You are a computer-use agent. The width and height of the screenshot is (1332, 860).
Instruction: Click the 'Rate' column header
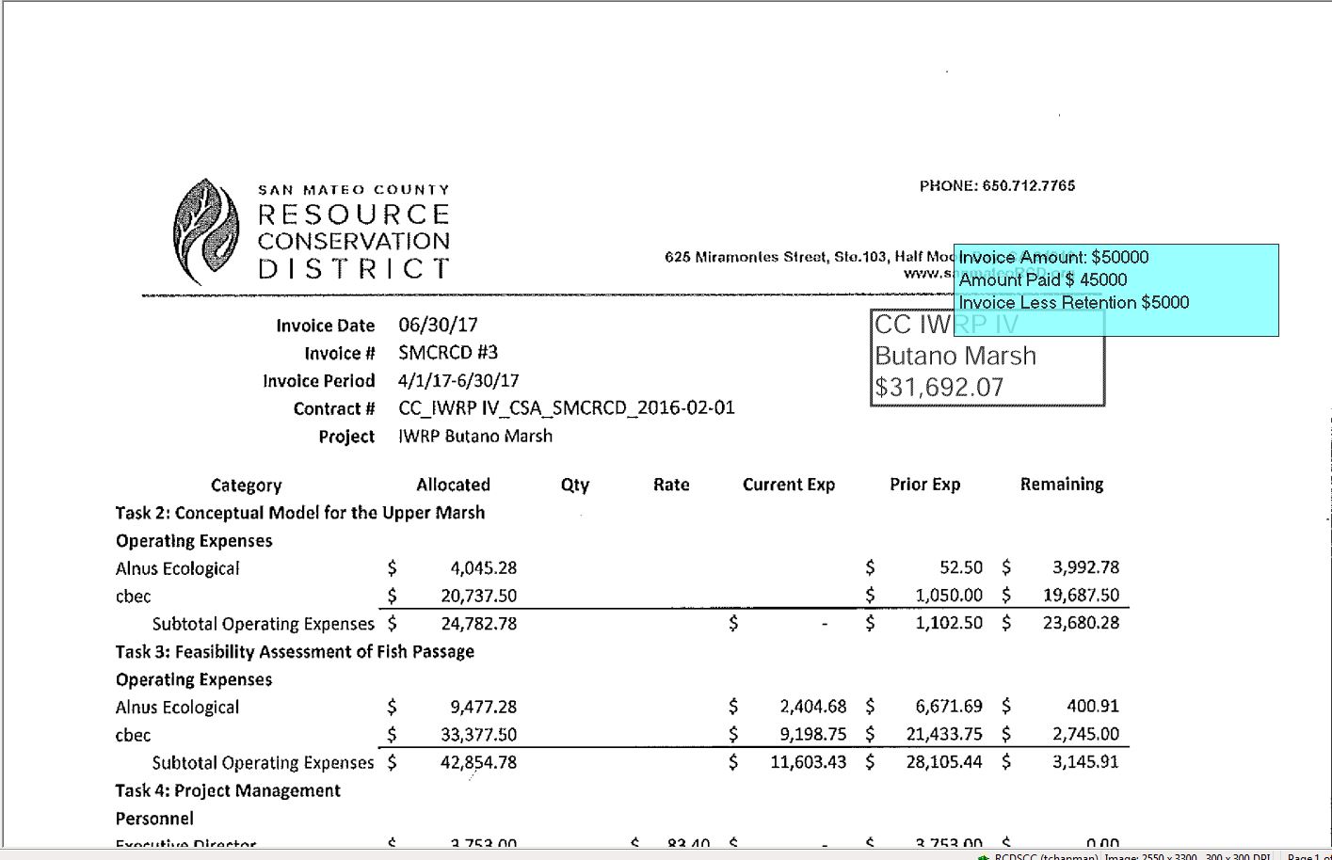click(x=671, y=485)
